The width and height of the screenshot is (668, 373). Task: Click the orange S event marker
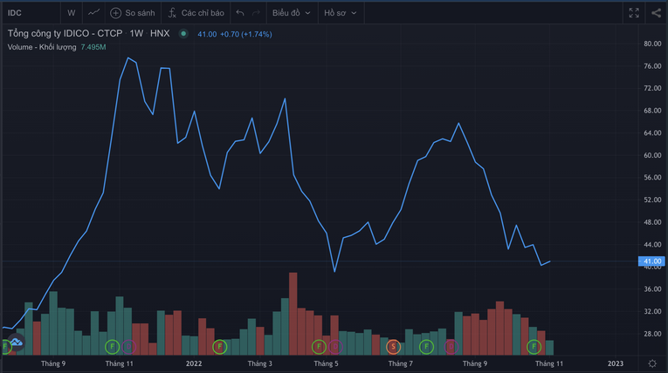393,347
